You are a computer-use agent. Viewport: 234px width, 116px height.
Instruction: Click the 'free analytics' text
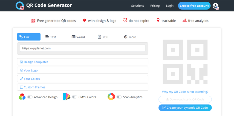click(198, 21)
